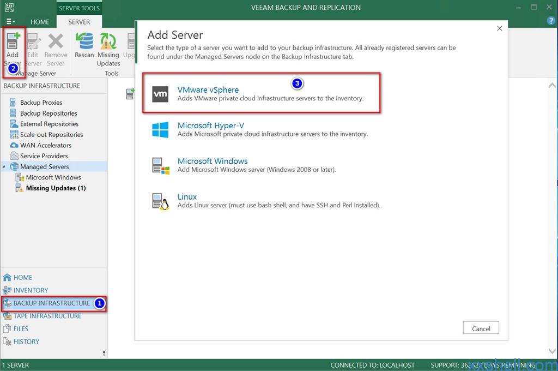The image size is (558, 371).
Task: Click the VMware vm logo icon
Action: (x=160, y=94)
